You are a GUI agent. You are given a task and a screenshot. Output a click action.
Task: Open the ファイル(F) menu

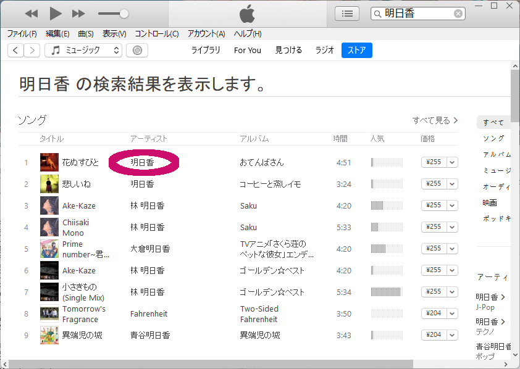point(22,33)
